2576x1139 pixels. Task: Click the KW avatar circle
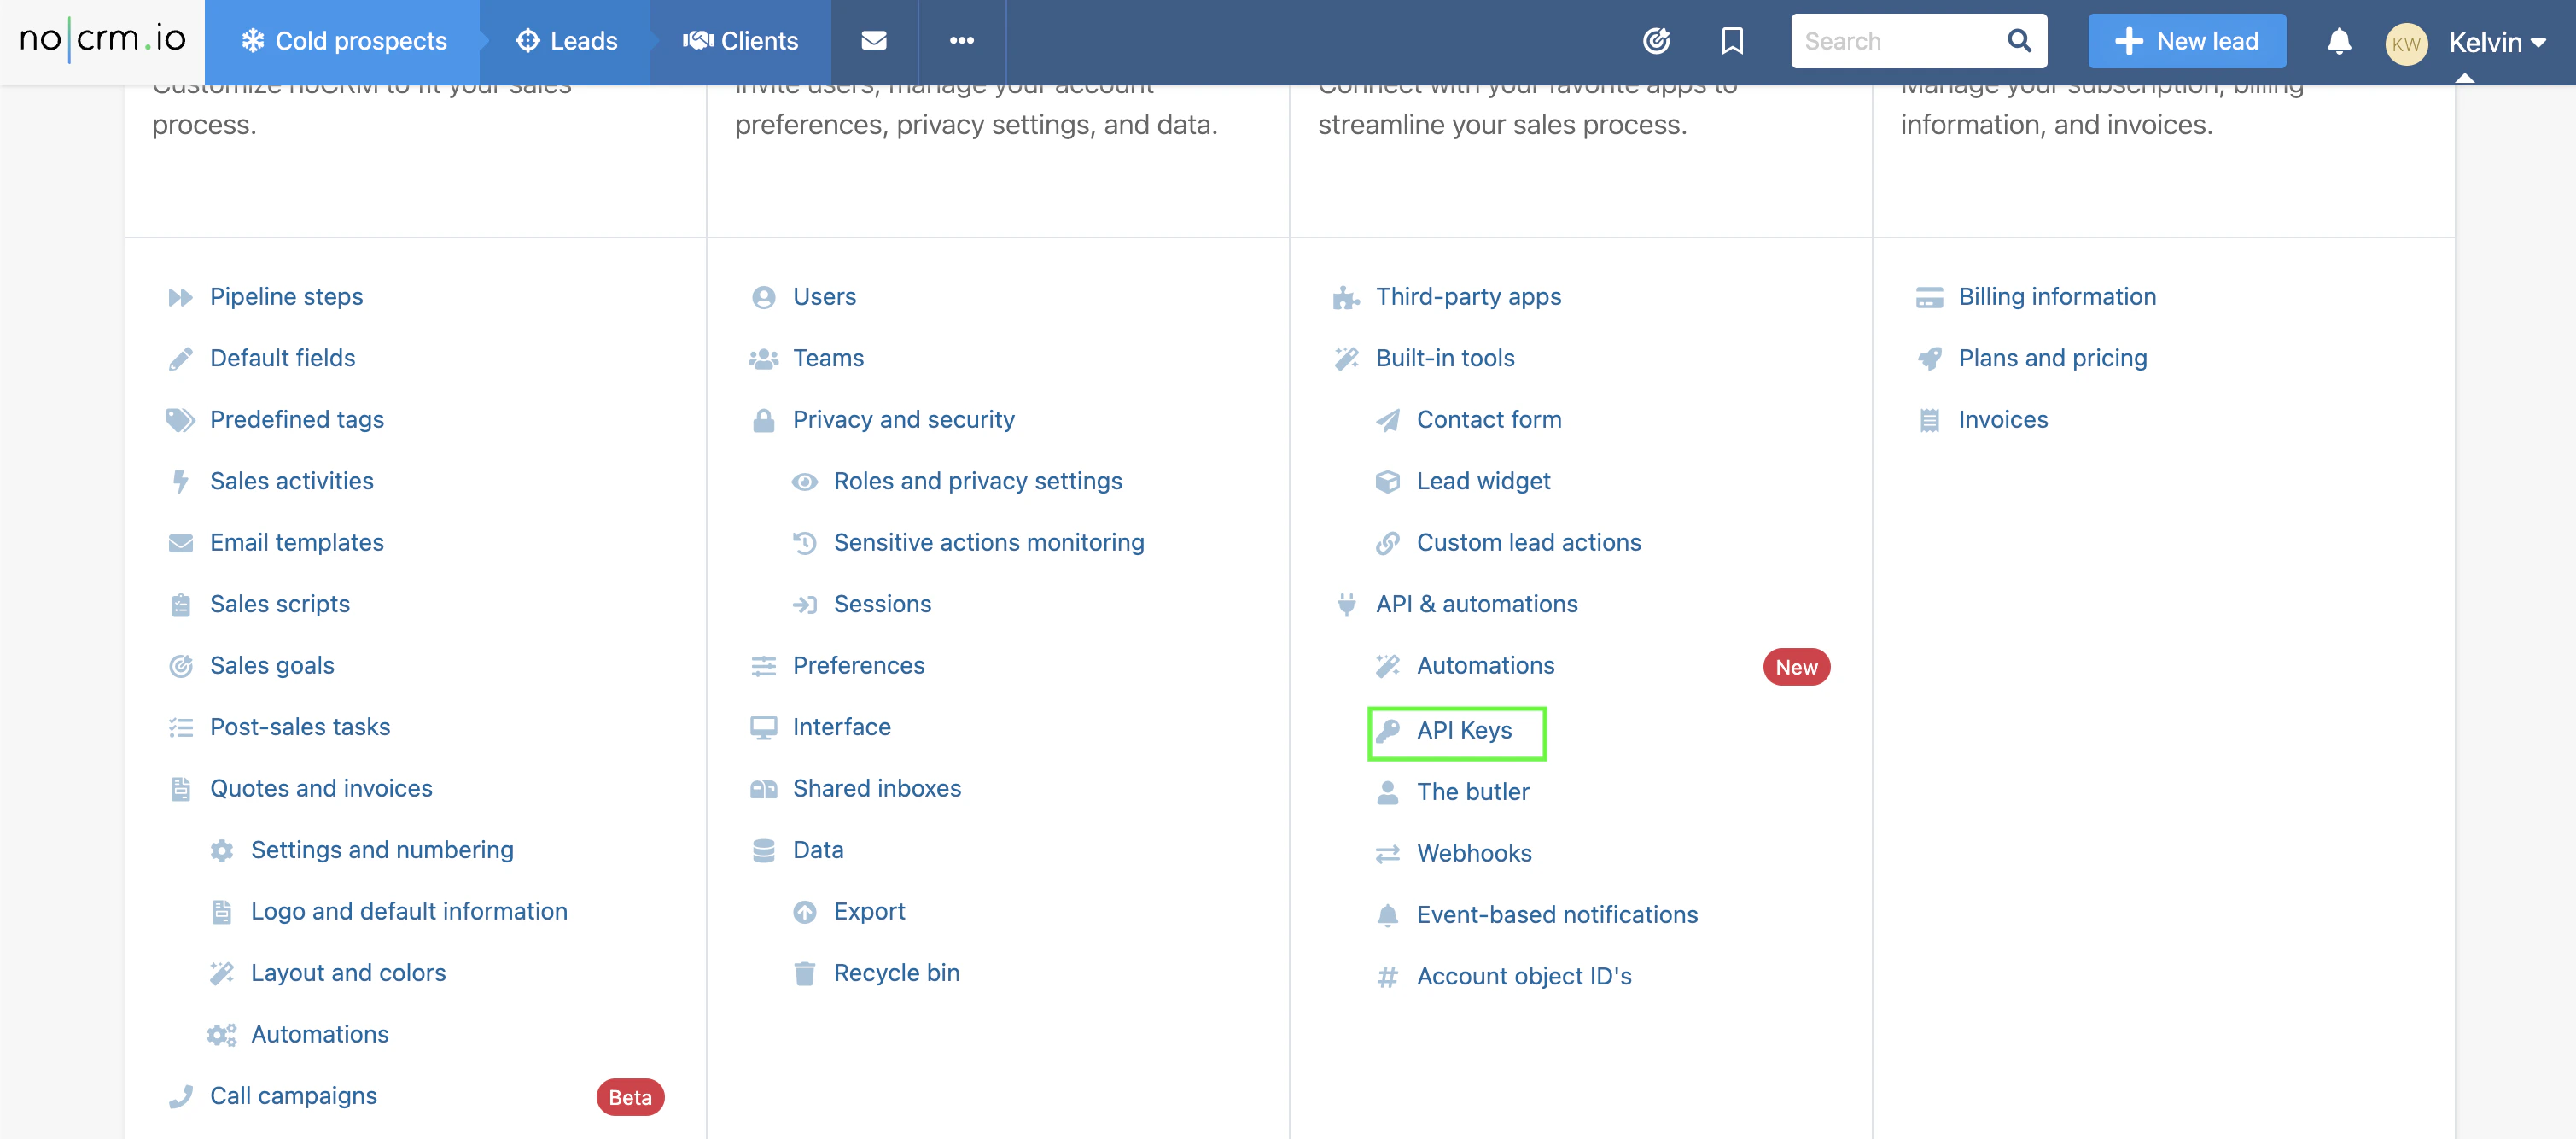(2406, 43)
